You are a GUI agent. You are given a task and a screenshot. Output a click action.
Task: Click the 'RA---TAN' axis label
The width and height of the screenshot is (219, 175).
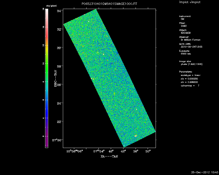click(109, 156)
